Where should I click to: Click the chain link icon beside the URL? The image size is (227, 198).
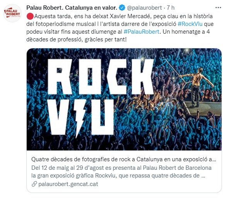point(34,184)
